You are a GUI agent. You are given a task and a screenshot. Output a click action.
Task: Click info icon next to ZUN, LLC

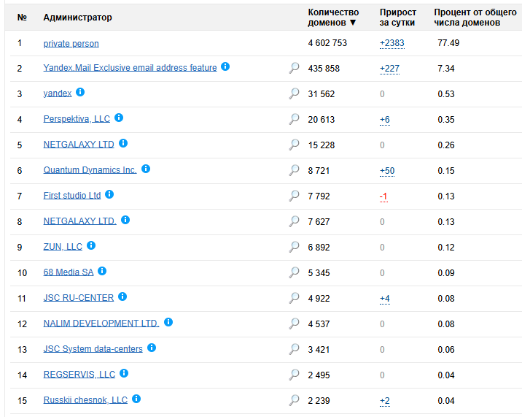91,245
